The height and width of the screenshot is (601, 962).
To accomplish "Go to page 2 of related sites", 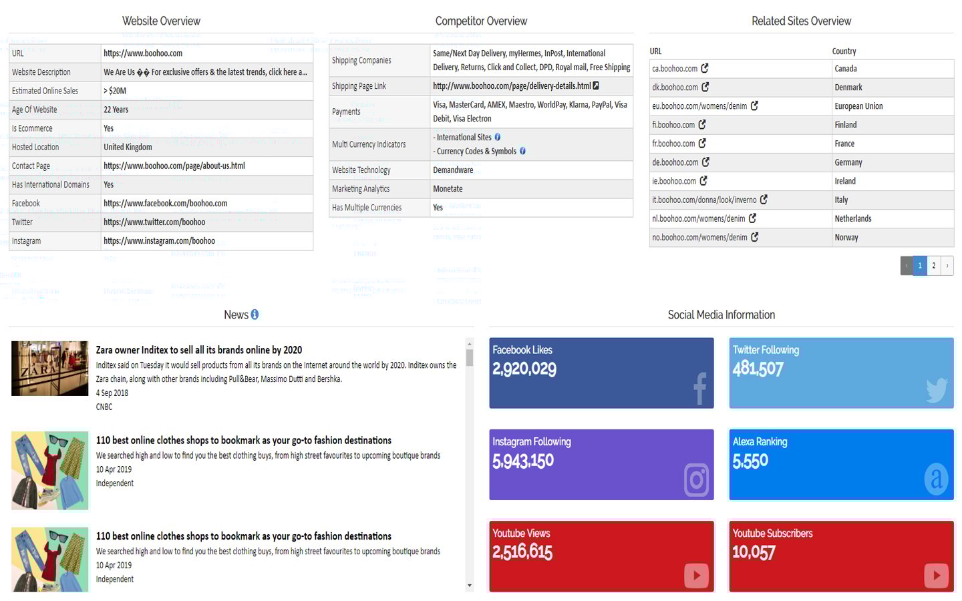I will [x=934, y=265].
